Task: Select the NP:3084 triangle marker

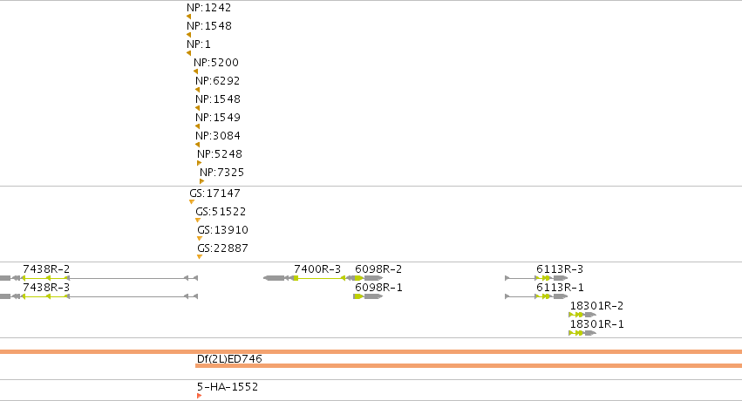Action: point(197,146)
